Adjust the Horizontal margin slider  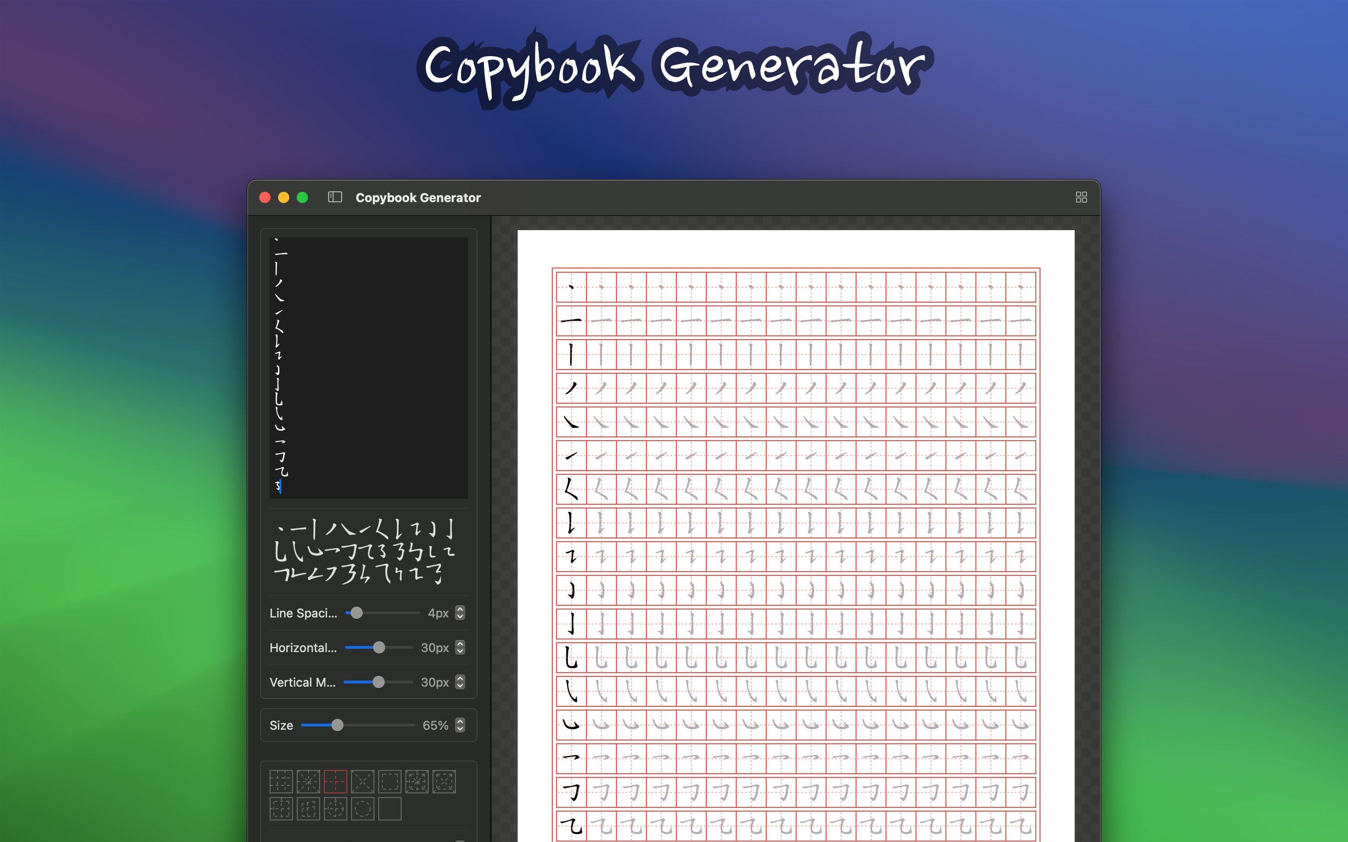coord(379,647)
